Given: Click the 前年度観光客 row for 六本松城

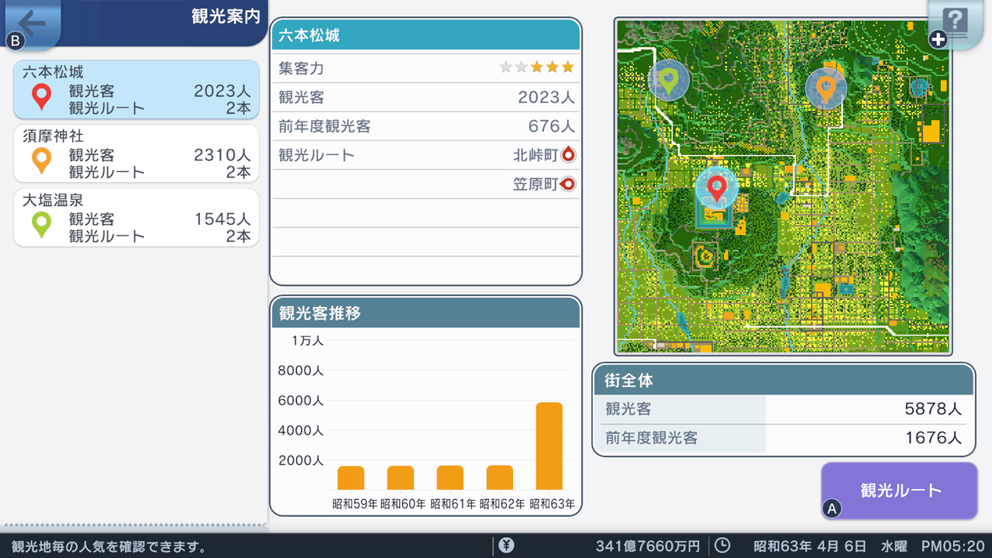Looking at the screenshot, I should tap(425, 126).
